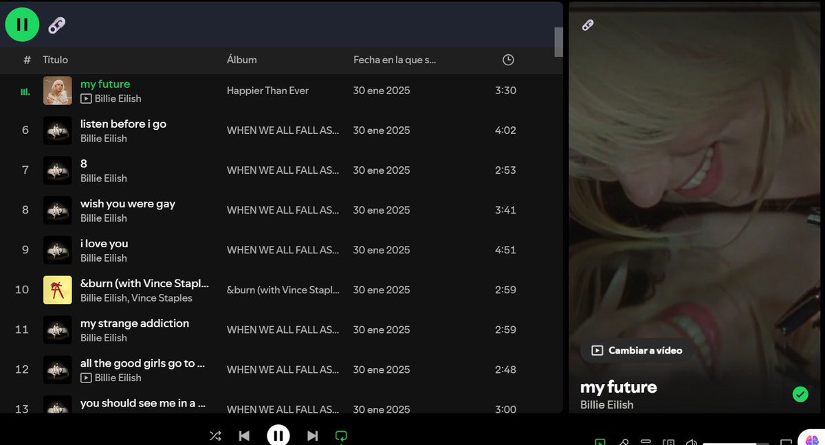
Task: Sort by the Título column header
Action: pyautogui.click(x=55, y=60)
